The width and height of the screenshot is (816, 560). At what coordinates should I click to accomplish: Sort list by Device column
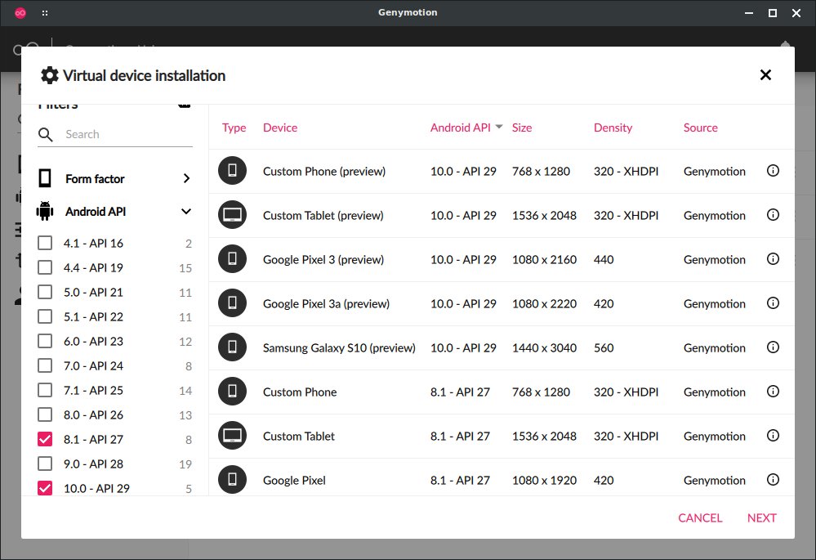[280, 128]
